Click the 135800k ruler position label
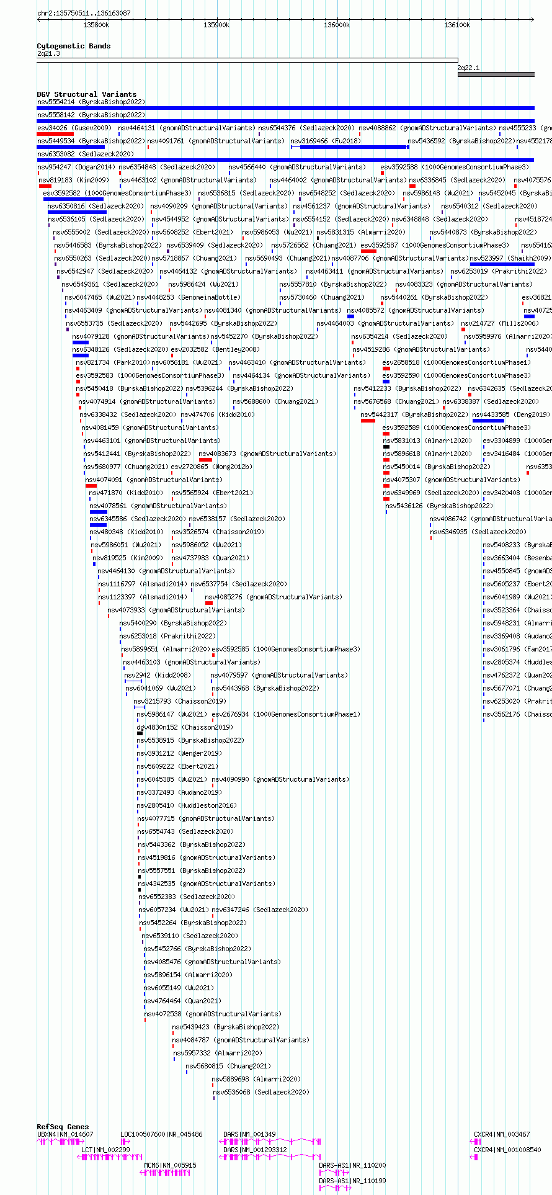Viewport: 552px width, 1195px height. point(96,25)
